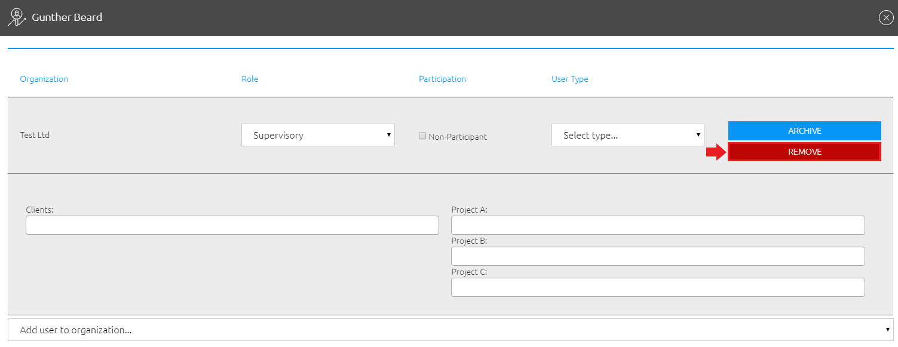Open the Supervisory role dropdown
Screen dimensions: 898x347
318,135
